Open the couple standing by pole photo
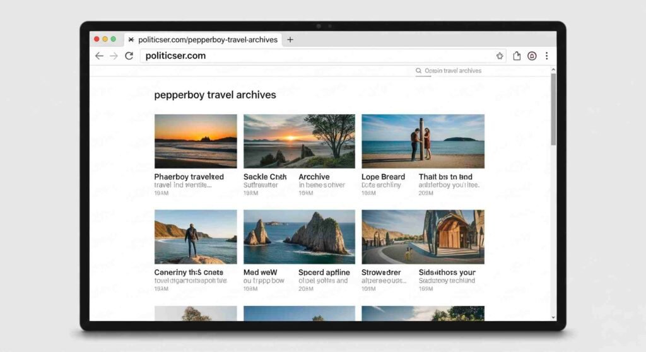Viewport: 646px width, 352px height. (x=423, y=141)
